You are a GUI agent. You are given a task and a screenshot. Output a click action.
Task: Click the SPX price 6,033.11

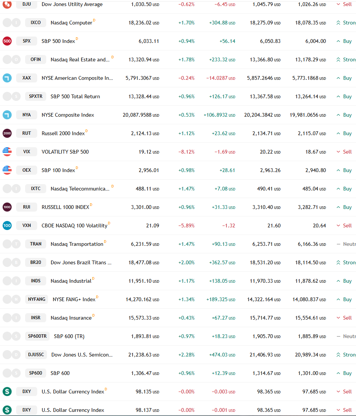click(x=149, y=41)
